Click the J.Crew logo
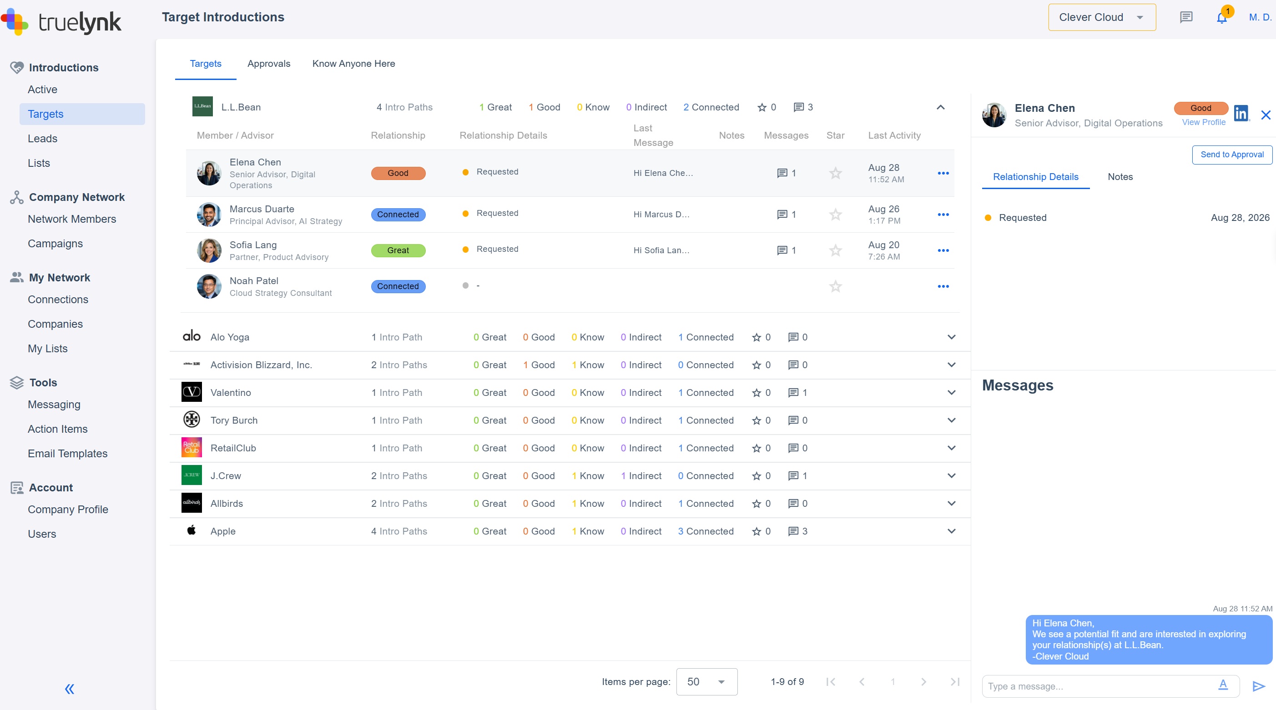This screenshot has height=710, width=1276. (x=192, y=475)
